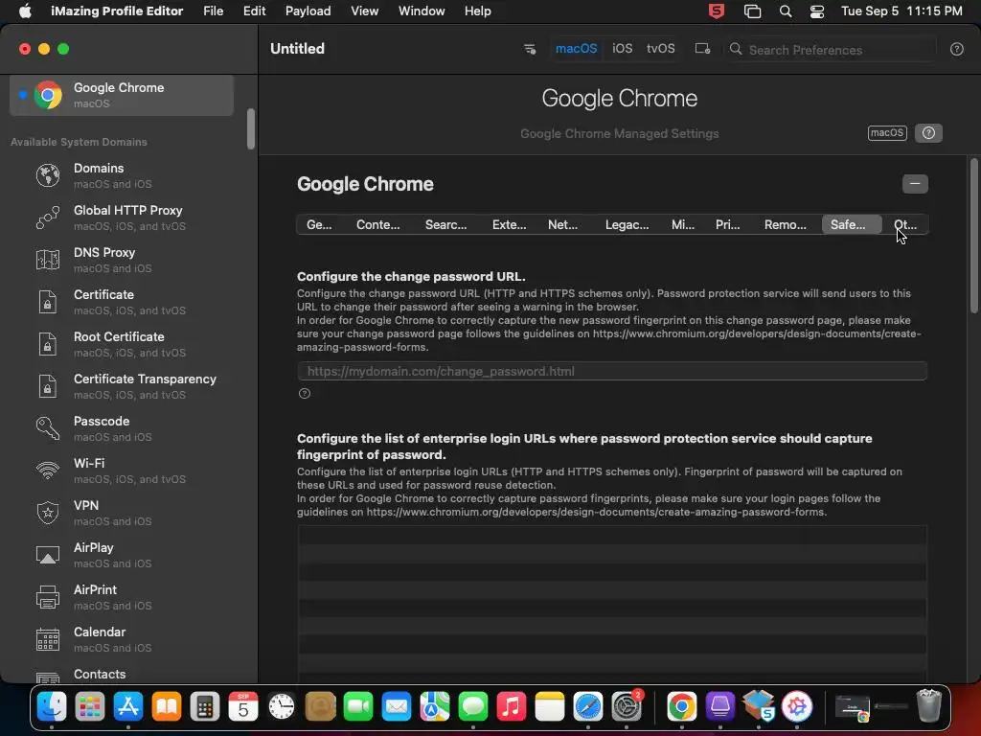Screen dimensions: 981x736
Task: Click the 'Available System Domains' header
Action: 79,142
